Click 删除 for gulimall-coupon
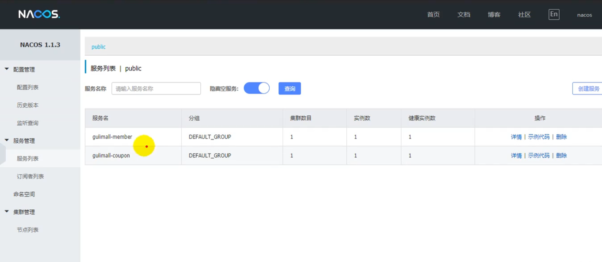602x262 pixels. tap(561, 156)
